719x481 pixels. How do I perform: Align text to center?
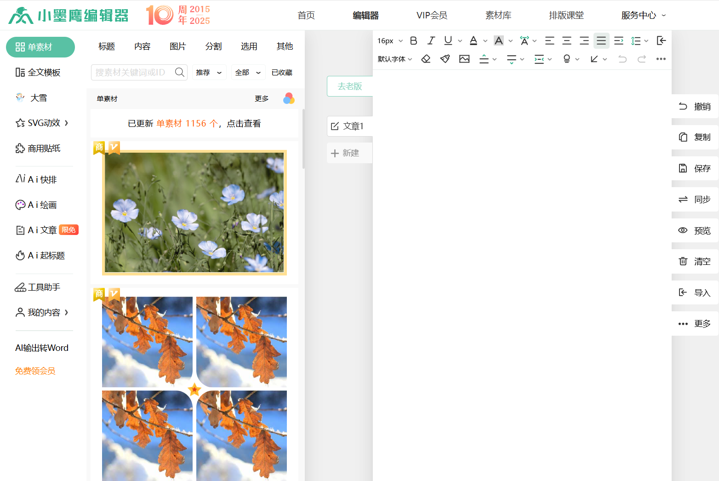pyautogui.click(x=567, y=41)
